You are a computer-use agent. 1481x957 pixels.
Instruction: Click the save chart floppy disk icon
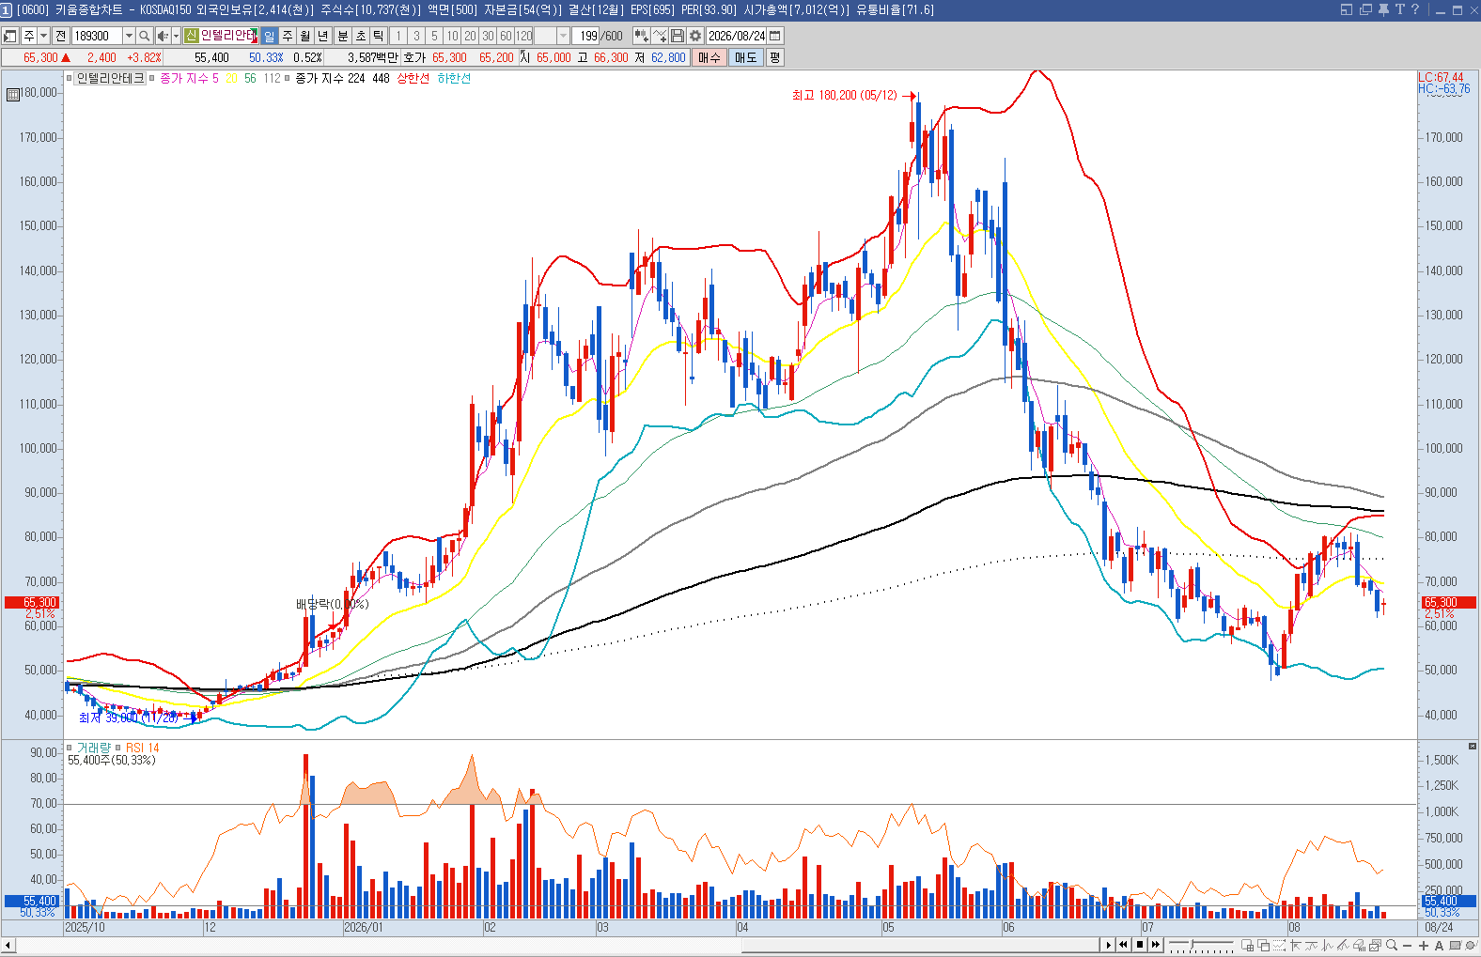678,36
